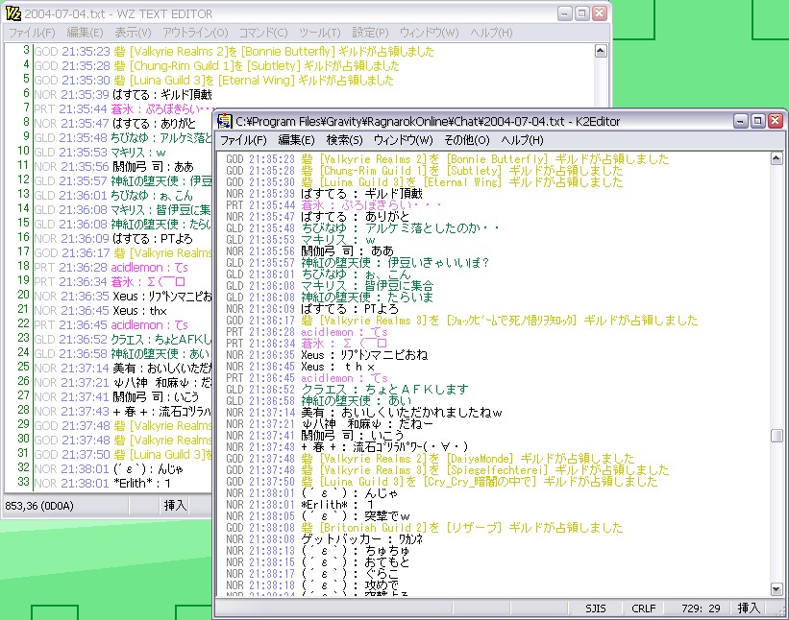The height and width of the screenshot is (620, 789).
Task: Open ヘルプ(H) menu in K2Editor
Action: click(522, 140)
